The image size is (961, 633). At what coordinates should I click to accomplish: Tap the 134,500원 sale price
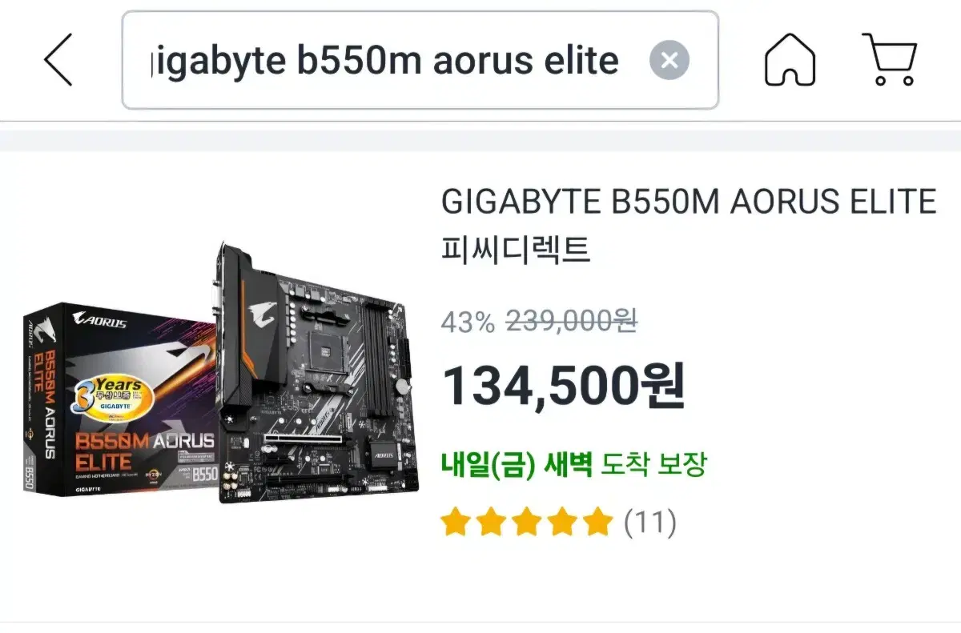point(564,385)
